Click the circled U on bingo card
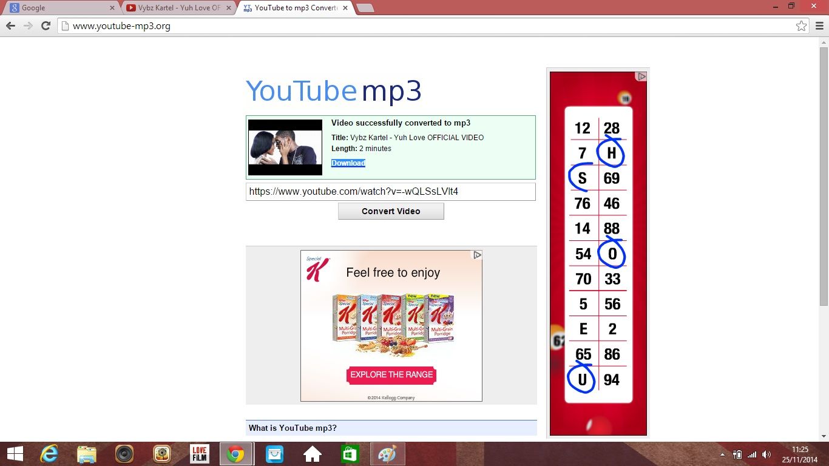829x466 pixels. [x=582, y=379]
